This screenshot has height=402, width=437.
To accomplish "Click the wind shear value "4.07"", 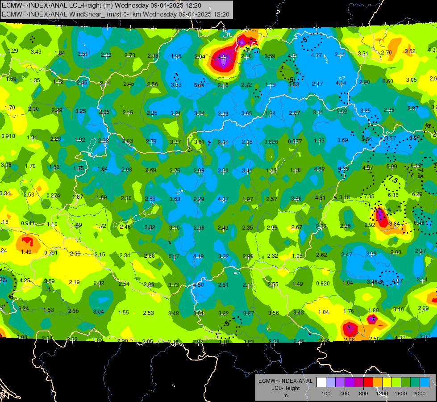I will pos(223,199).
